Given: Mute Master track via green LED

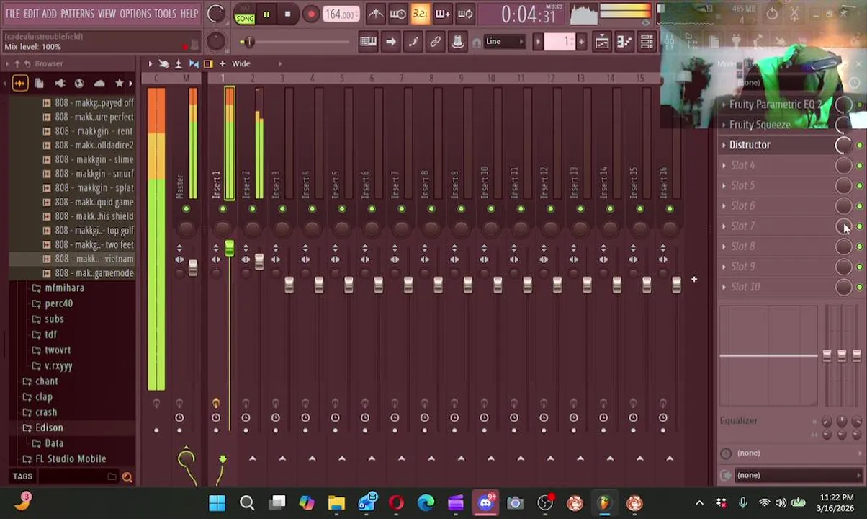Looking at the screenshot, I should pyautogui.click(x=186, y=209).
